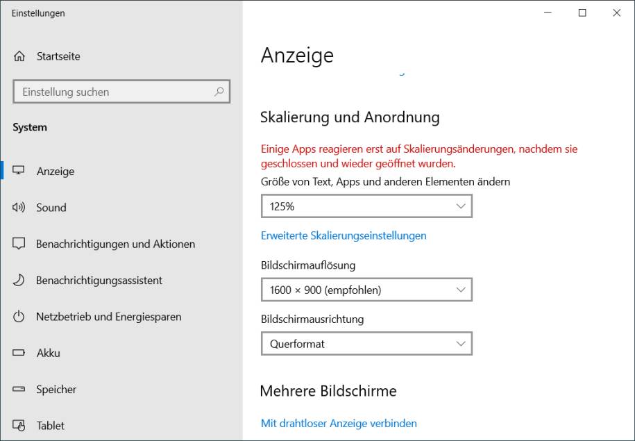Click the Benachrichtigungen und Aktionen icon
The width and height of the screenshot is (635, 441).
(x=19, y=244)
